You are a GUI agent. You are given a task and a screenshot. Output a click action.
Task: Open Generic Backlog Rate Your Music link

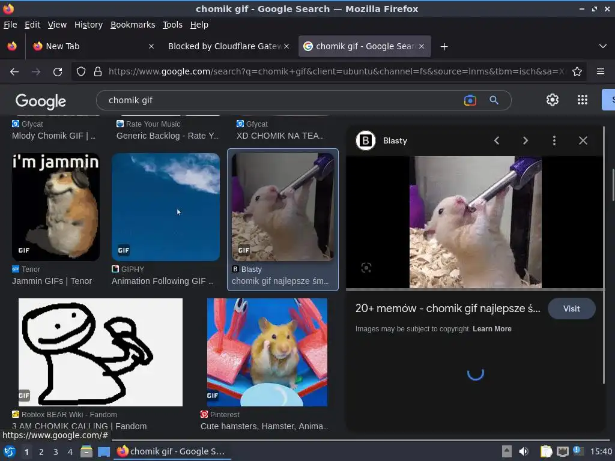168,136
